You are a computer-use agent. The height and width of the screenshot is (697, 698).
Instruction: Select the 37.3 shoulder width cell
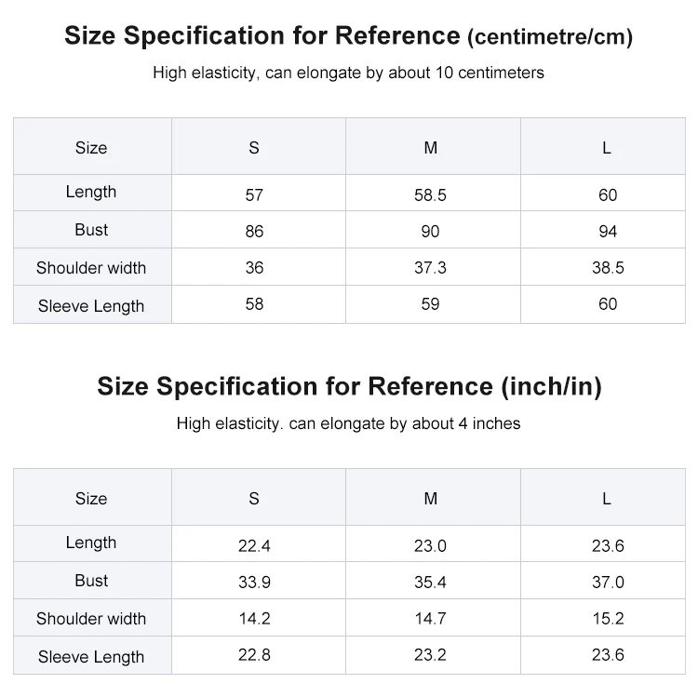(431, 267)
